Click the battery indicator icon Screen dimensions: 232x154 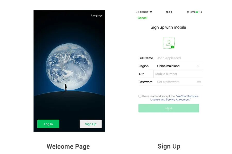click(x=198, y=12)
